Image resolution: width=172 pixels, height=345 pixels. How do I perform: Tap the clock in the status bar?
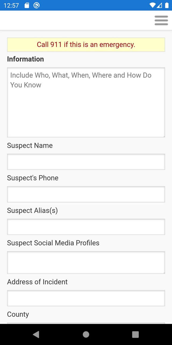pyautogui.click(x=11, y=5)
